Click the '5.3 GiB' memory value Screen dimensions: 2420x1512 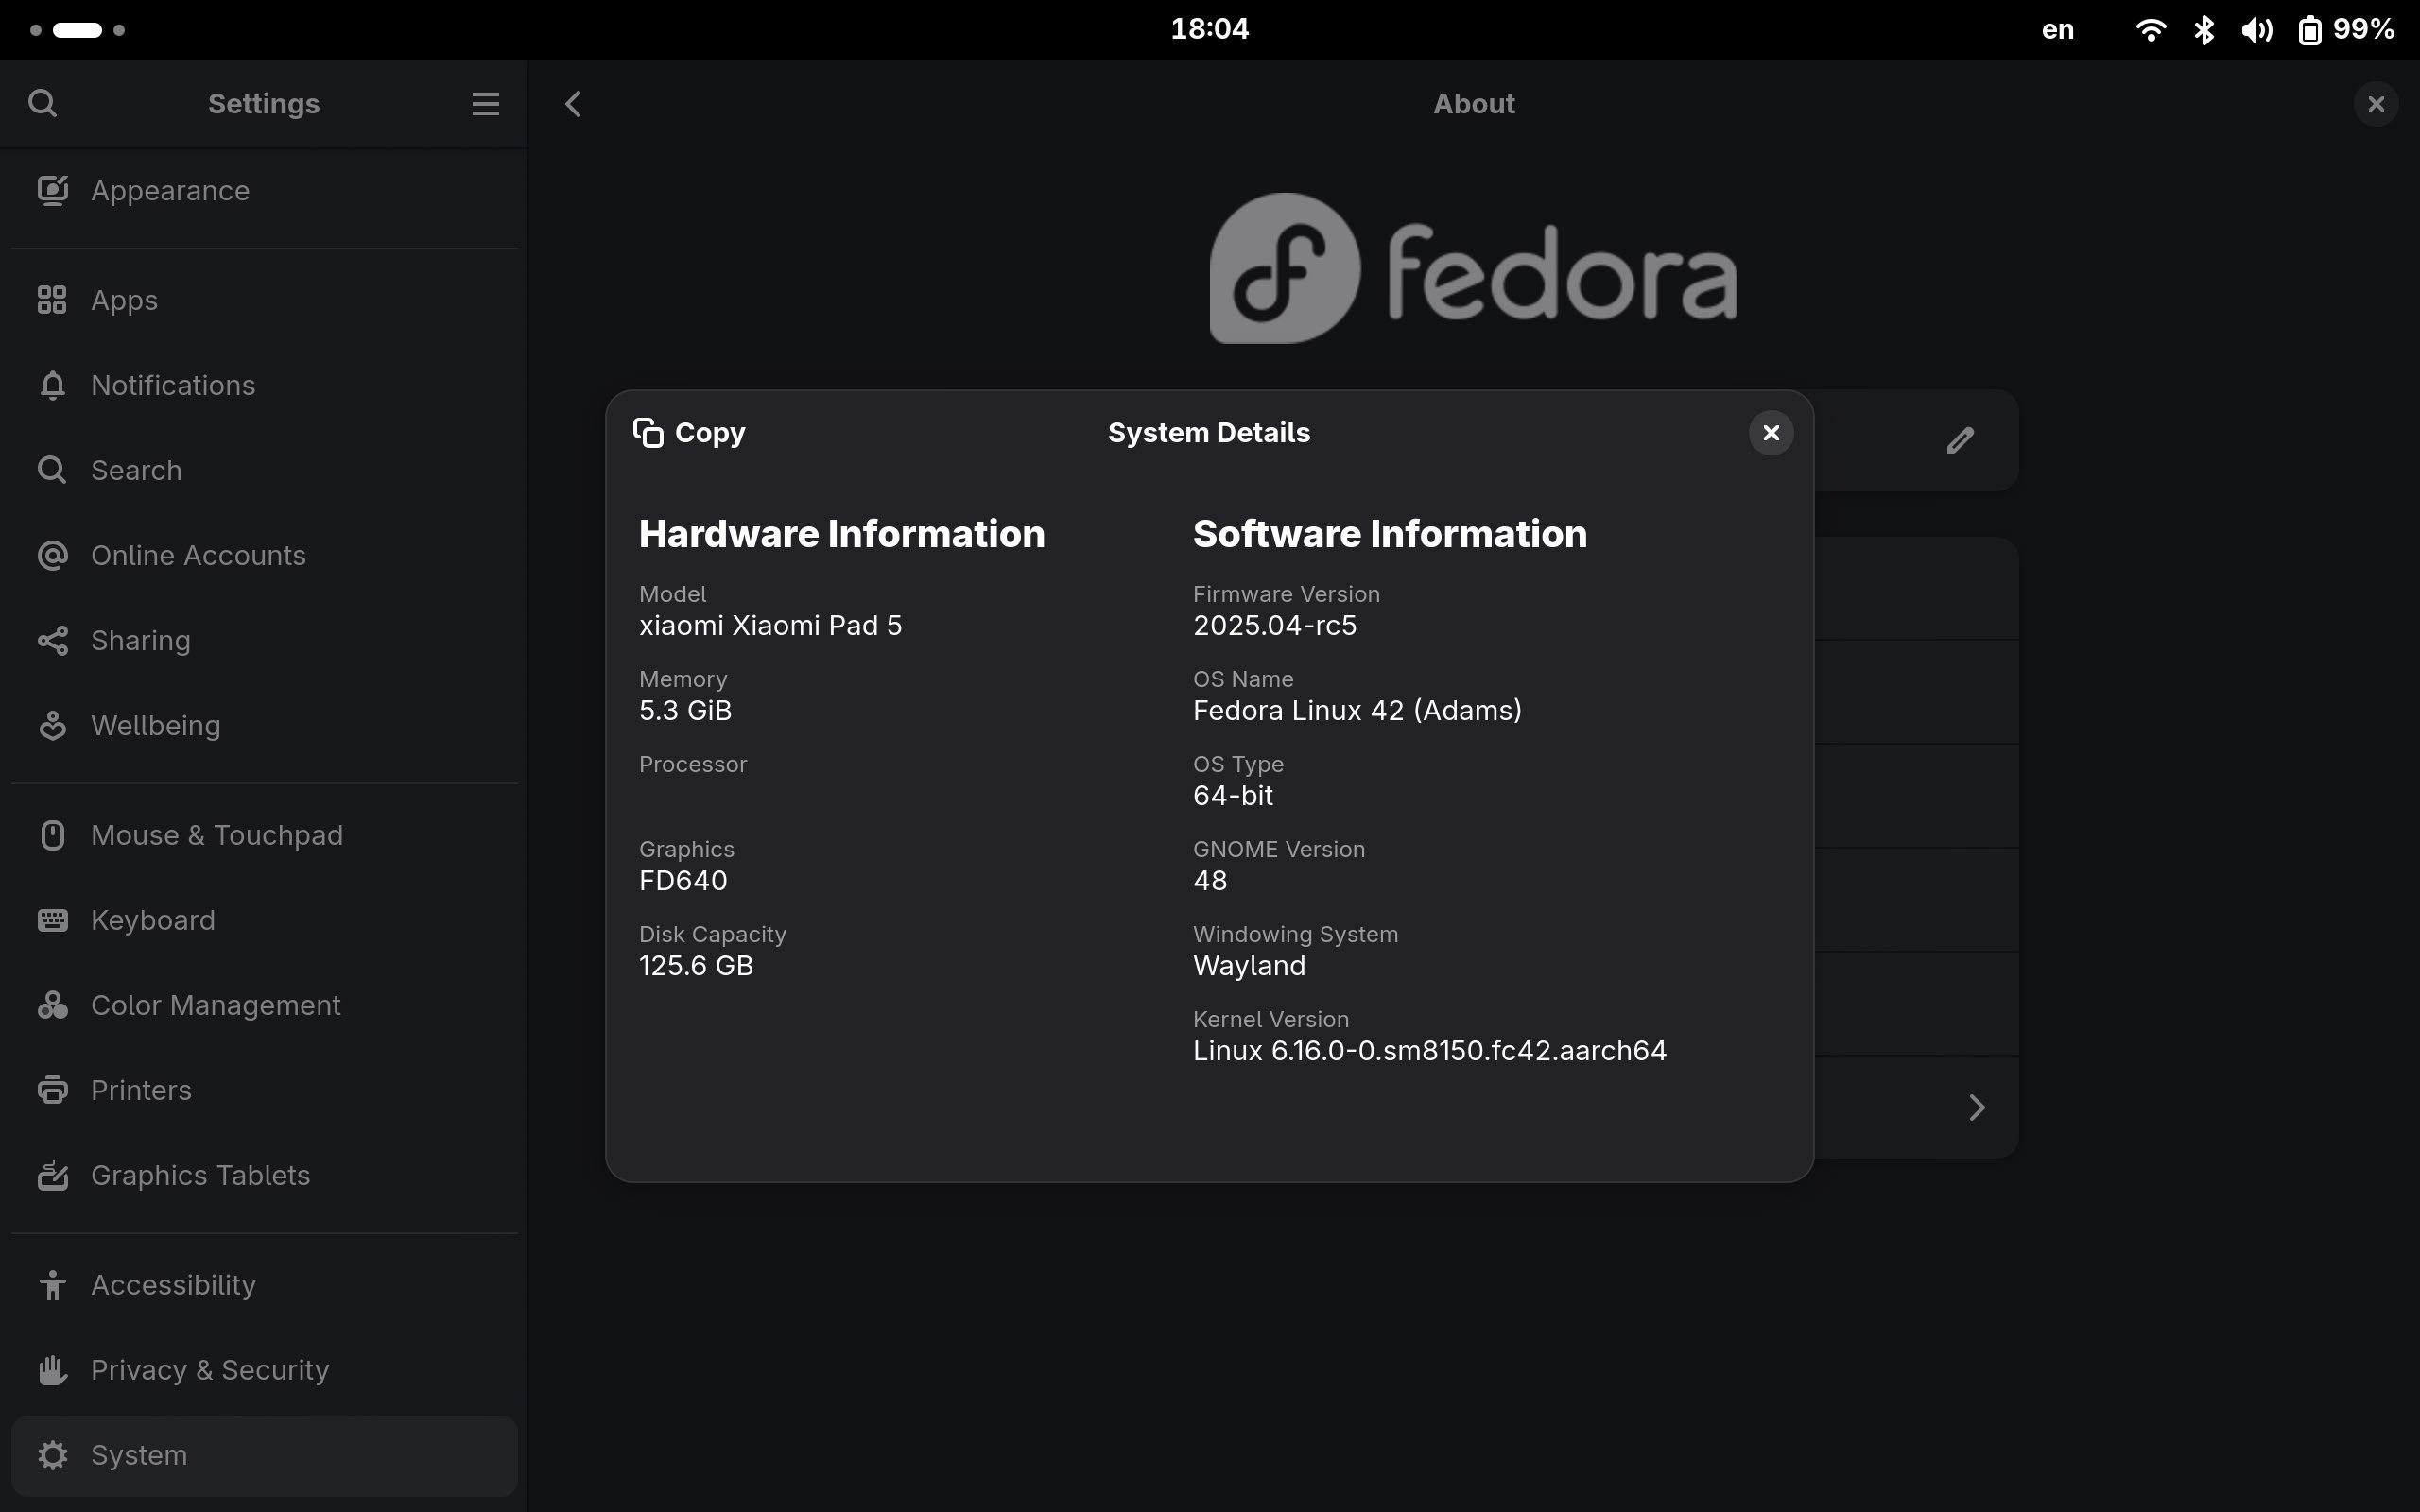685,711
